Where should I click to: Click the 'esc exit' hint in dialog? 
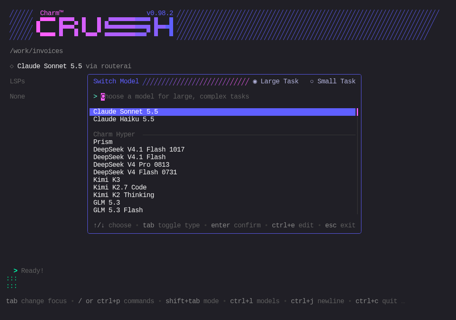pyautogui.click(x=340, y=225)
